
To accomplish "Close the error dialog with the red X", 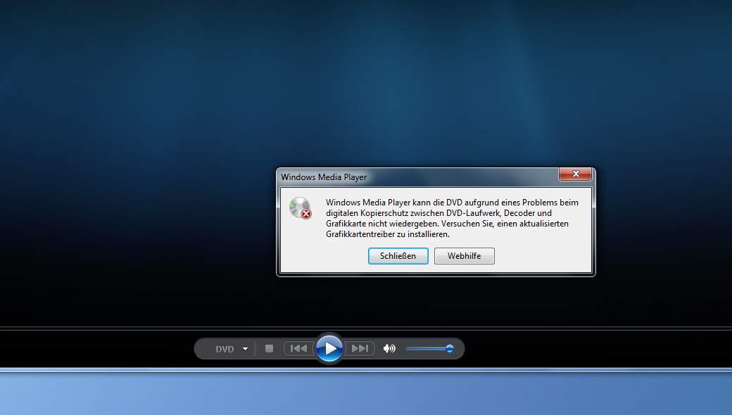I will coord(576,174).
